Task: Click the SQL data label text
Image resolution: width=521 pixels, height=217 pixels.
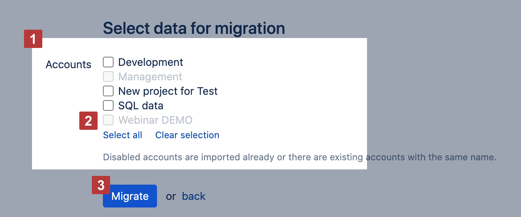Action: click(141, 105)
